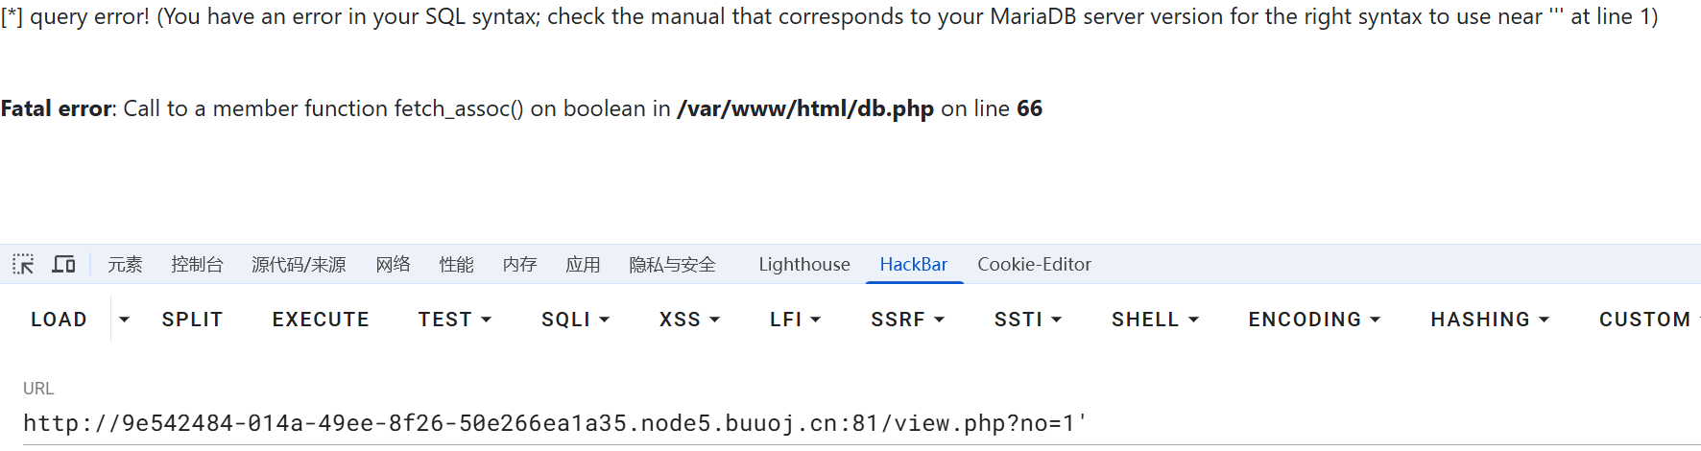
Task: Open the LFI dropdown menu
Action: coord(795,320)
